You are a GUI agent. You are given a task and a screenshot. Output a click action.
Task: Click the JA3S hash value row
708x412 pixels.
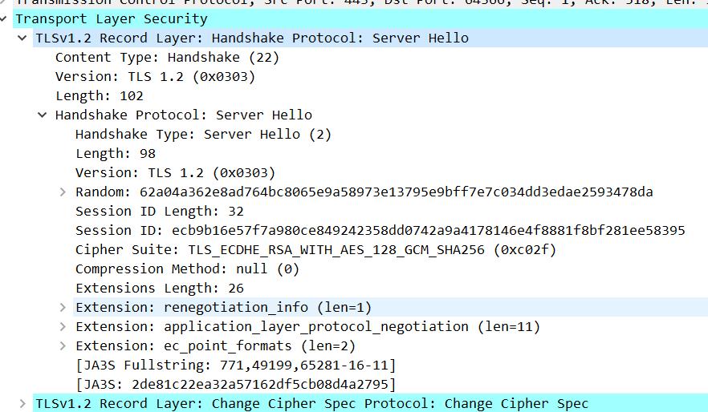(235, 384)
